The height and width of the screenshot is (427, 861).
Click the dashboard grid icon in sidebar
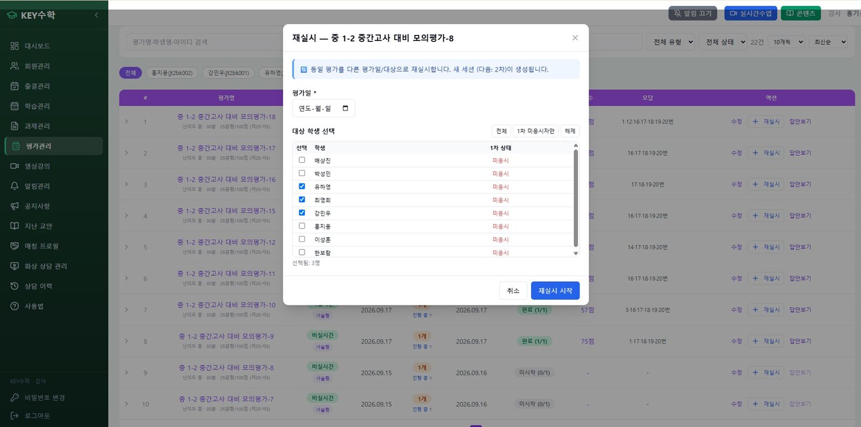point(15,46)
